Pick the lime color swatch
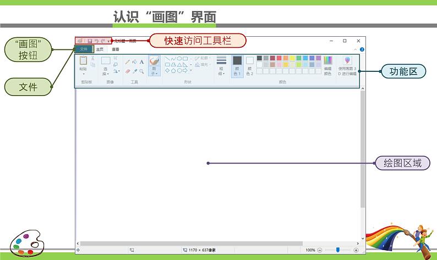Image resolution: width=437 pixels, height=260 pixels. pos(299,64)
